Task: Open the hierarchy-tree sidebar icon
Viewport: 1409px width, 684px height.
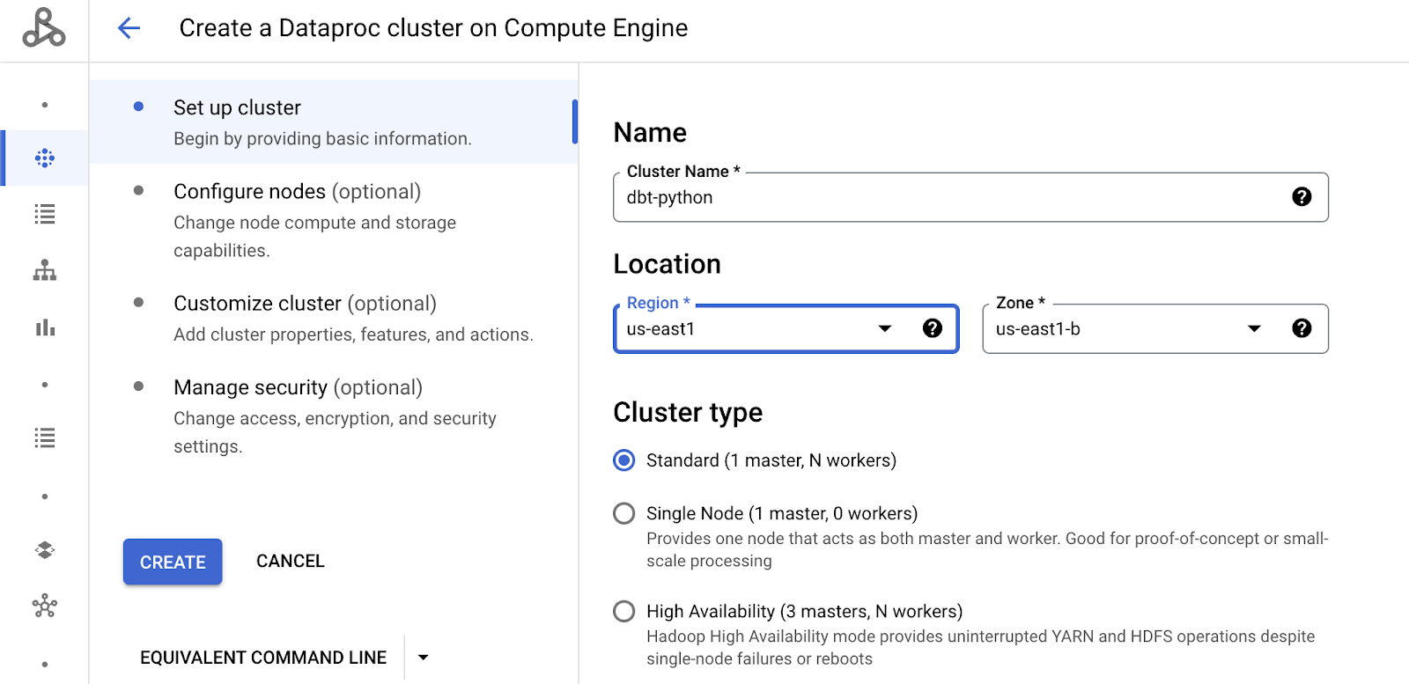Action: (x=45, y=271)
